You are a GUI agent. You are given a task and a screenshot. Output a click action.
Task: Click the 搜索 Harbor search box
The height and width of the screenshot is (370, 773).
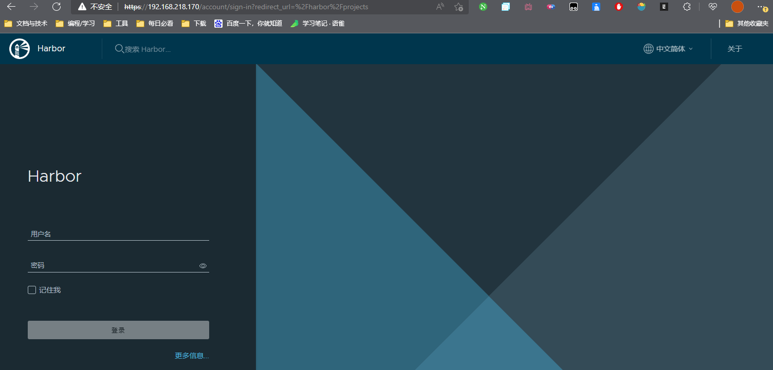pos(148,49)
